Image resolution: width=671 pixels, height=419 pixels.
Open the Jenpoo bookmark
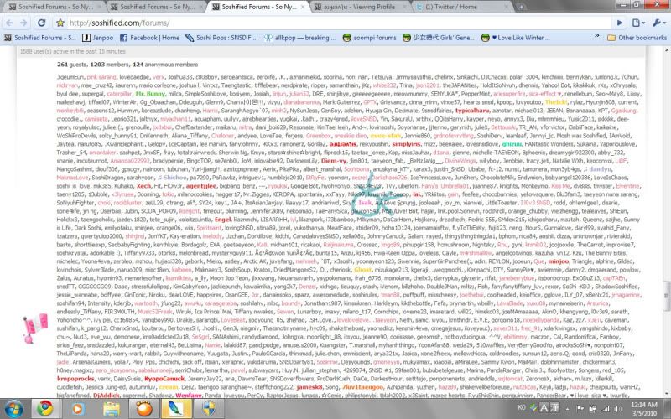coord(97,38)
